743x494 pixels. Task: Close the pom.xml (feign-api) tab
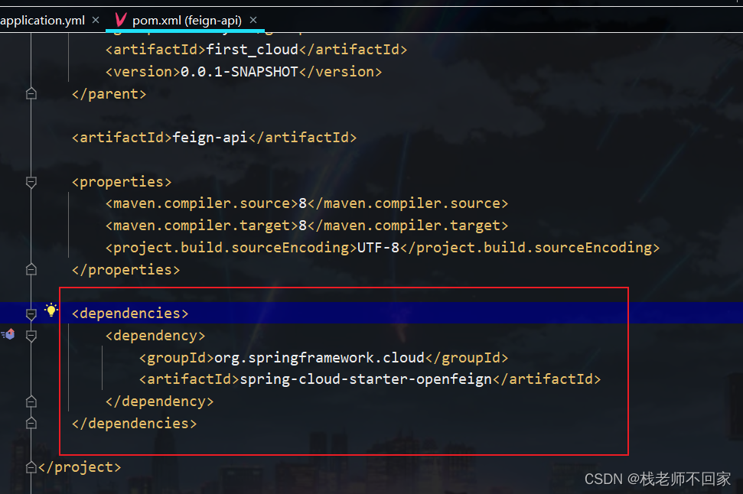(253, 20)
